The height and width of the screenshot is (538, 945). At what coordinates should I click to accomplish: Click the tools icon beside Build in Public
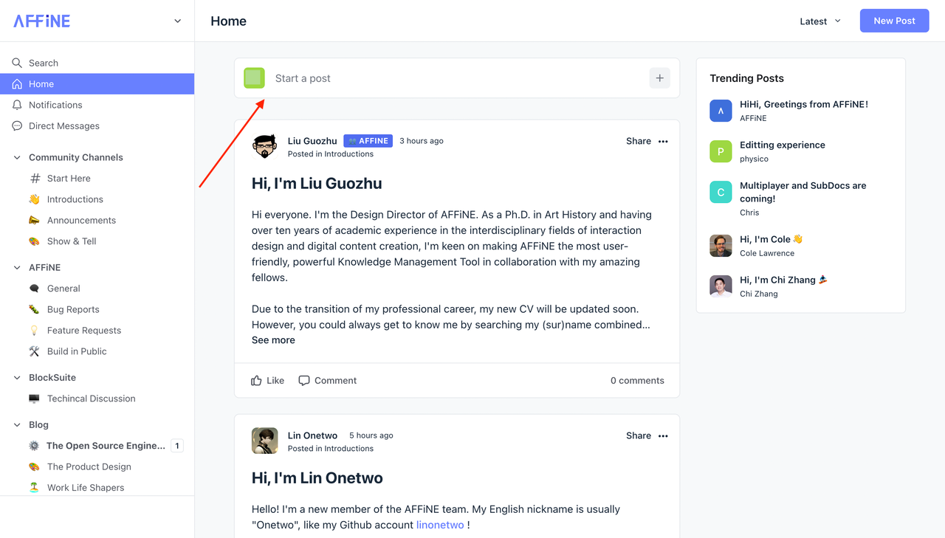[34, 351]
